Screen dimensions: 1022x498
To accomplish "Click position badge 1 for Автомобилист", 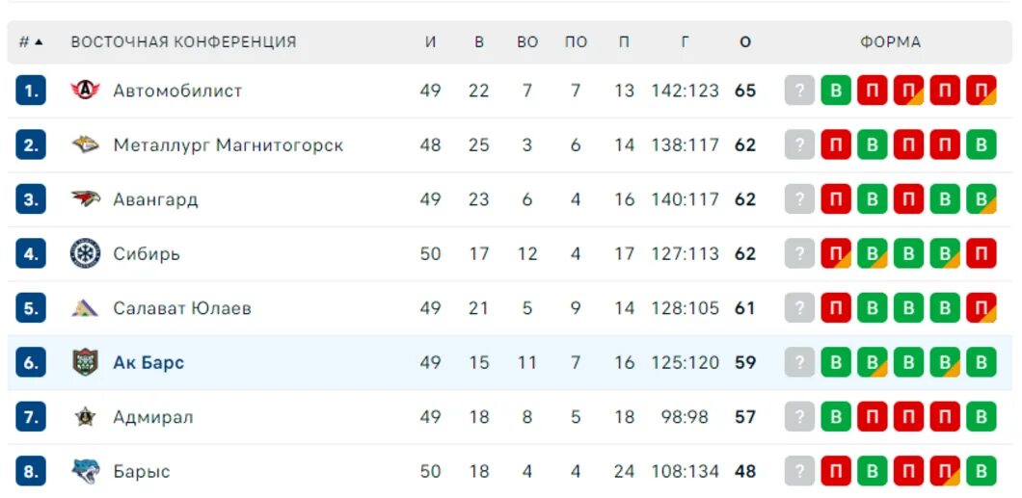I will [x=31, y=90].
